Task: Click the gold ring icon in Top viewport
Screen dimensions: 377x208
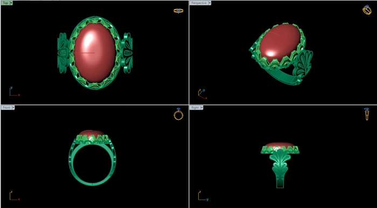Action: tap(178, 11)
